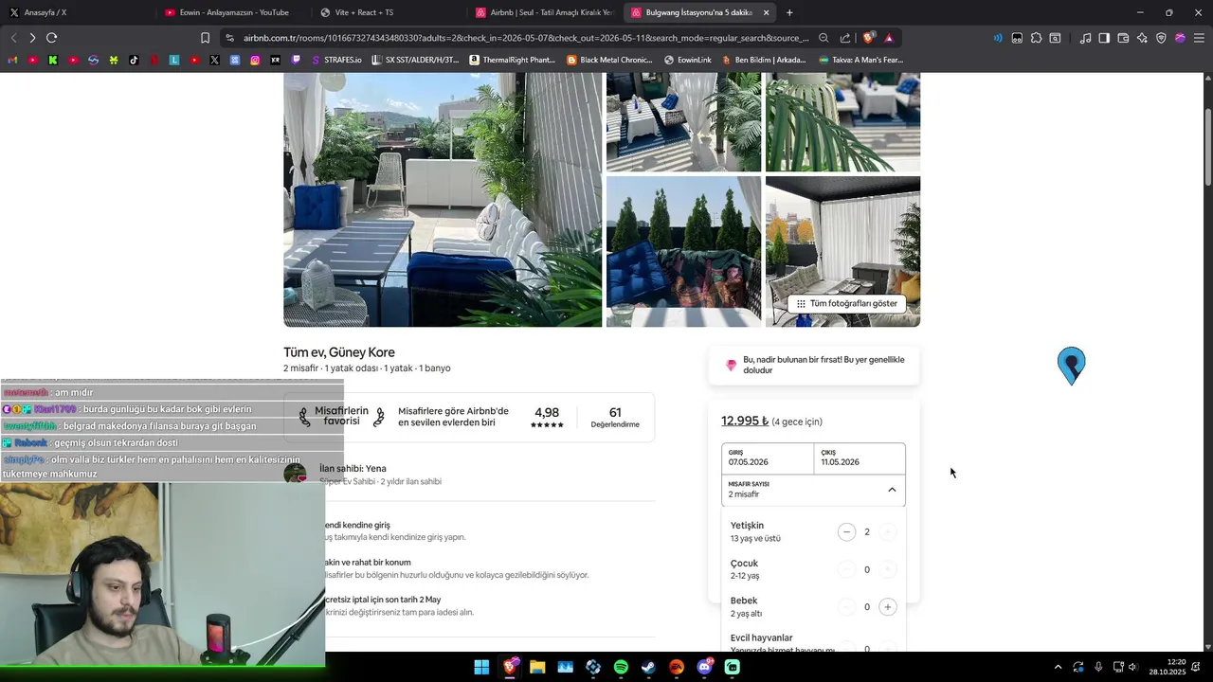The height and width of the screenshot is (682, 1213).
Task: Open the Brave Wallet icon
Action: [1123, 38]
